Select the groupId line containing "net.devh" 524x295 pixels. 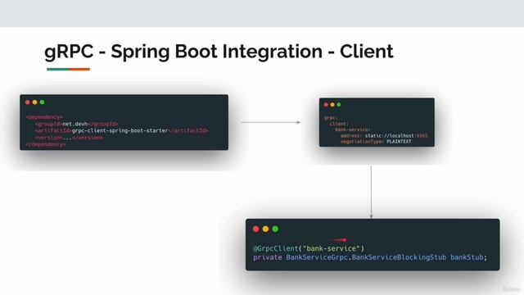(x=76, y=124)
